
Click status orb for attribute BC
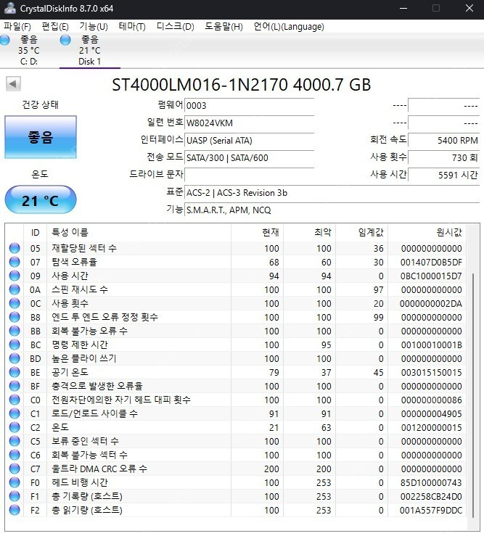(15, 345)
